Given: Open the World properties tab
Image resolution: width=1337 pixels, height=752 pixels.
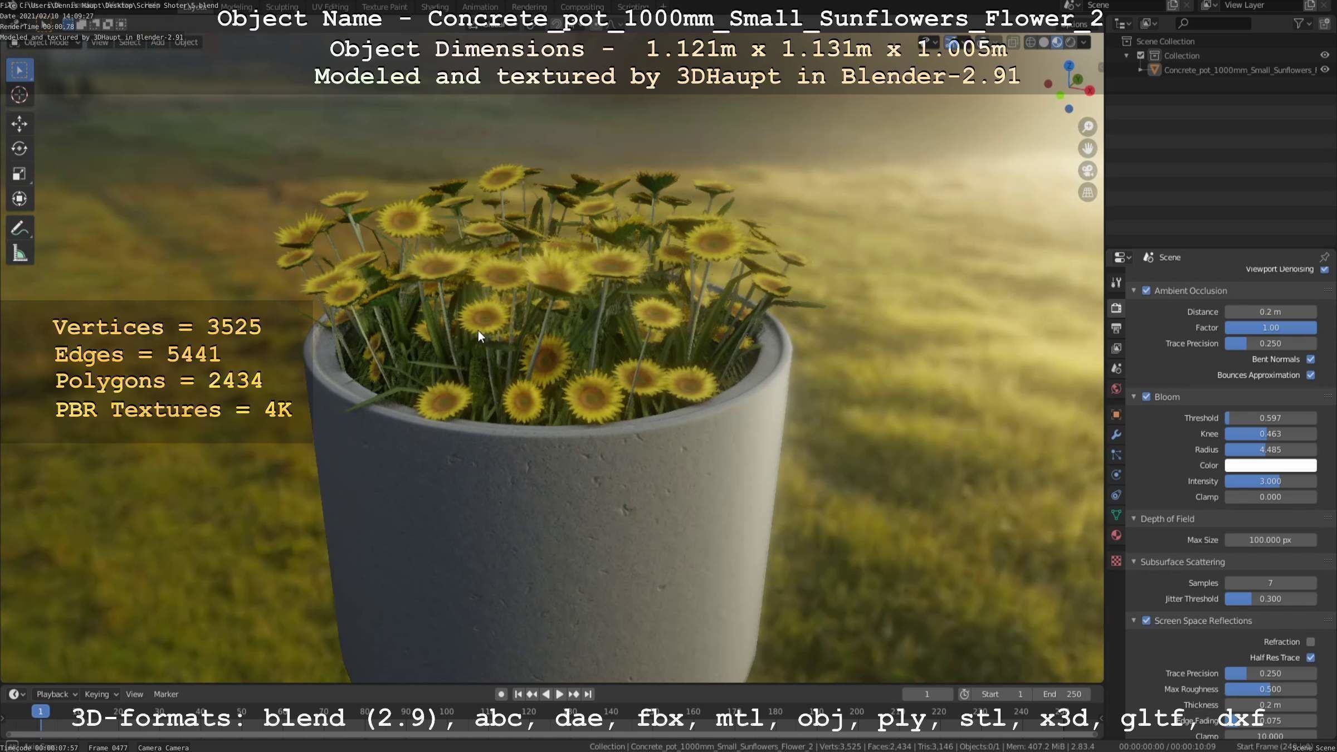Looking at the screenshot, I should 1116,388.
